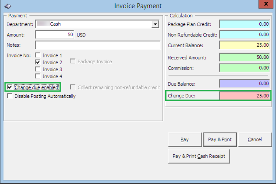
Task: Select the Package Plan Credit value field
Action: (x=244, y=24)
